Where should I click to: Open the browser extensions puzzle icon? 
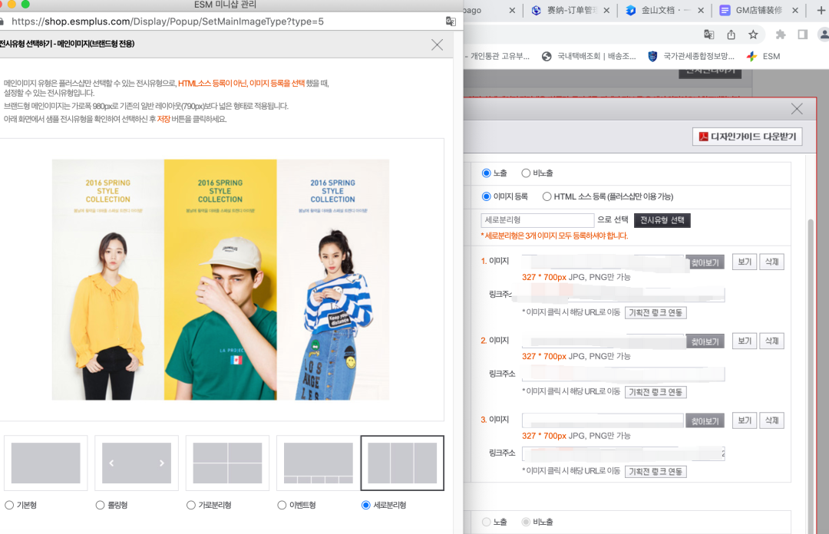tap(780, 35)
